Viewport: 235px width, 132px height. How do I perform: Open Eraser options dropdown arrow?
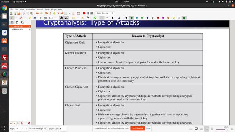[x=25, y=18]
